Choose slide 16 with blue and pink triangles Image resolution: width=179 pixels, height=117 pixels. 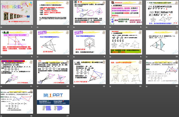click(x=17, y=101)
